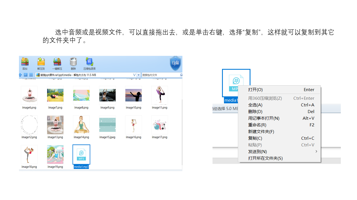This screenshot has height=200, width=357.
Task: Click the archive path address bar
Action: [84, 75]
